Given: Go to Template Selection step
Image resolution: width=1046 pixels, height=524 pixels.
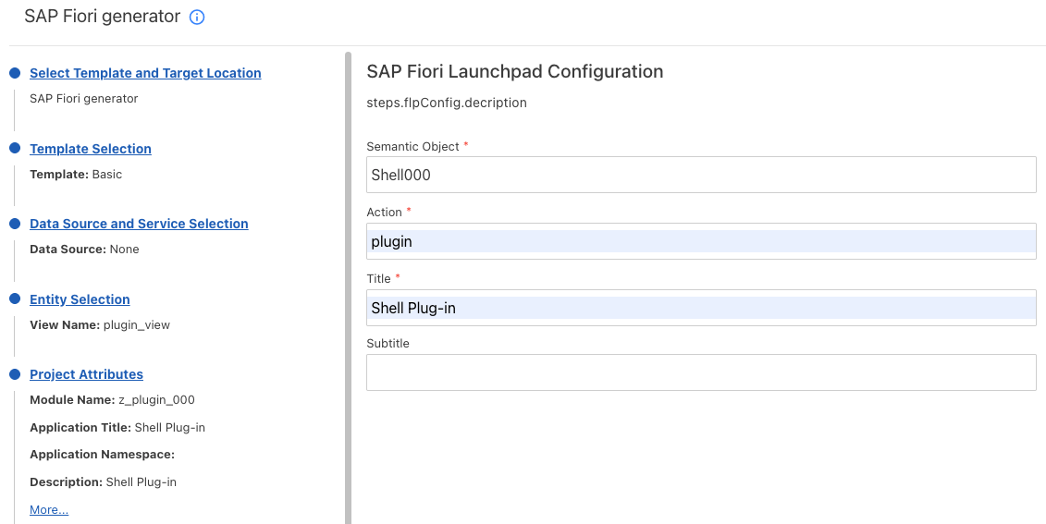Looking at the screenshot, I should coord(91,149).
